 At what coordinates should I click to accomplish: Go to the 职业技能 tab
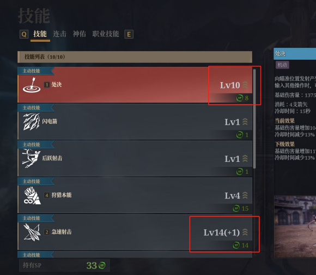pos(106,34)
